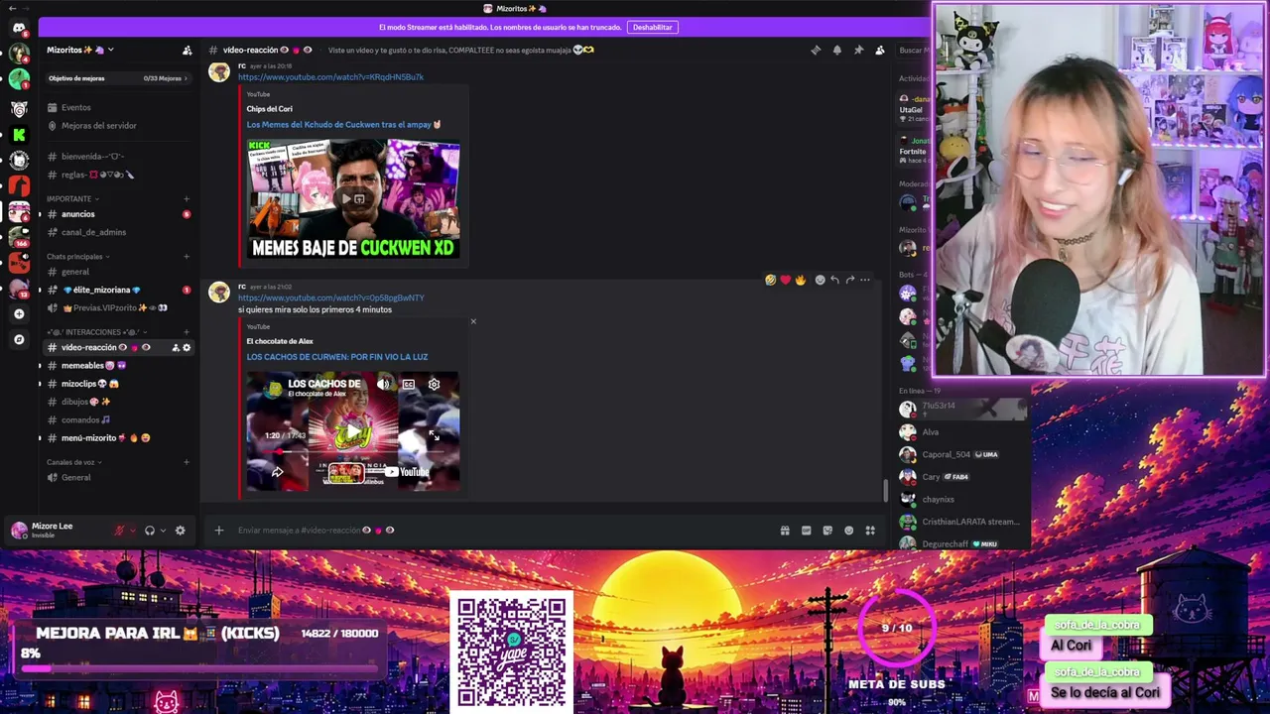Viewport: 1270px width, 714px height.
Task: Click the chat scrollbar thumb
Action: tap(885, 490)
